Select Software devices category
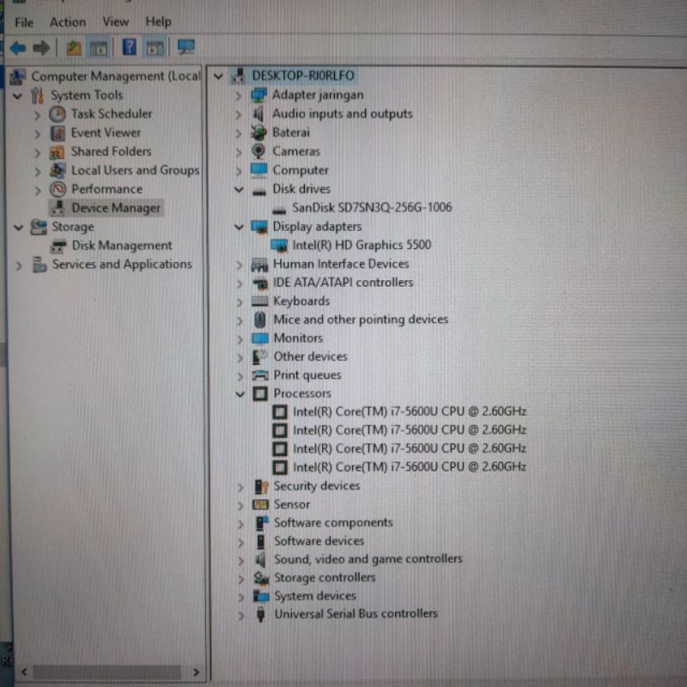The height and width of the screenshot is (687, 687). (x=319, y=541)
